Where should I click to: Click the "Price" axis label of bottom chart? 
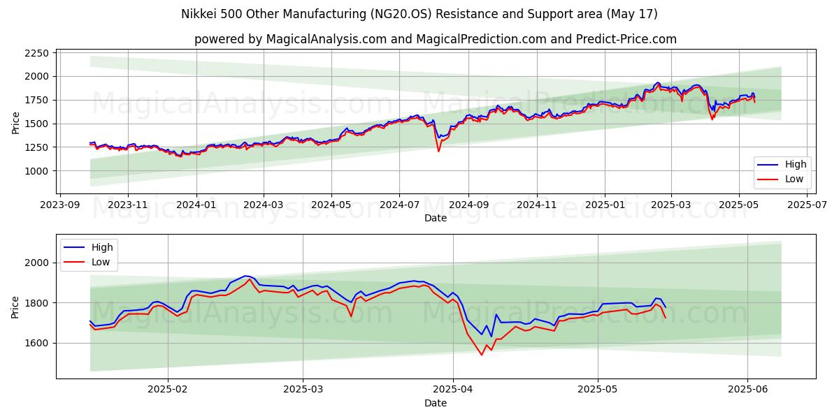pos(15,307)
